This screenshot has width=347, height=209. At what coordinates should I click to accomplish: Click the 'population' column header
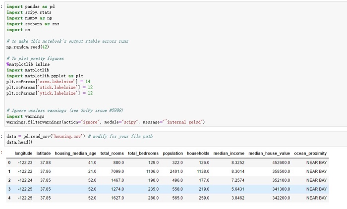173,154
